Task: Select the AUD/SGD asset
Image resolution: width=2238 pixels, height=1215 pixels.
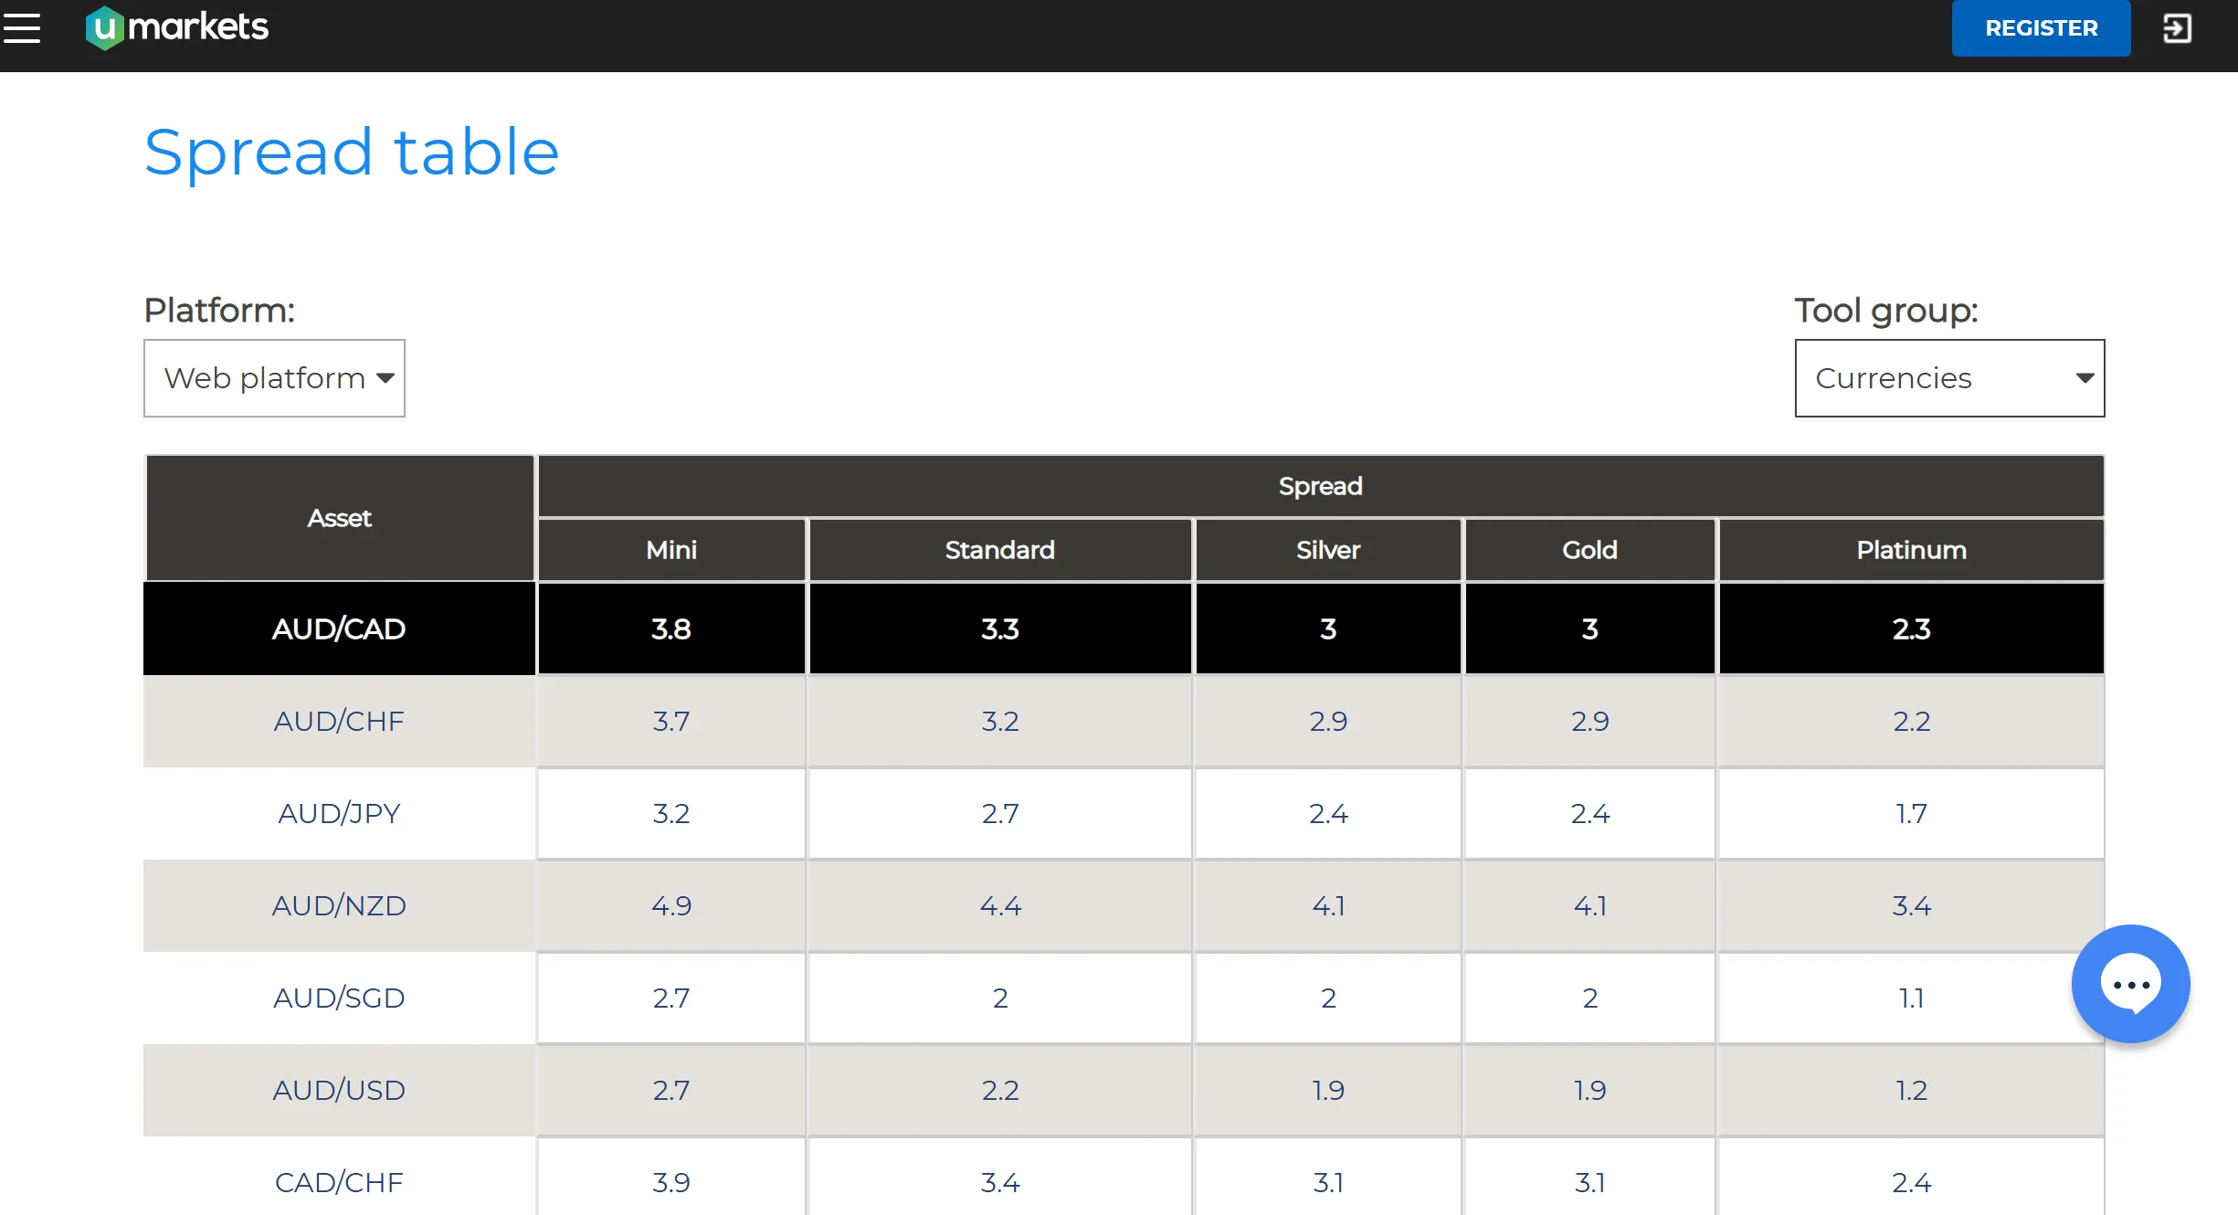Action: coord(339,998)
